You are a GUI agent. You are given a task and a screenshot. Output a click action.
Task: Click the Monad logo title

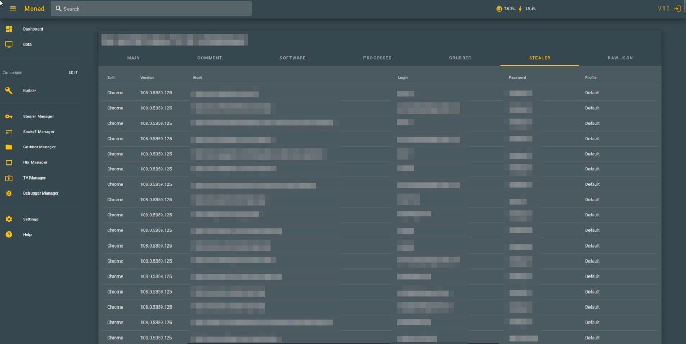(34, 9)
